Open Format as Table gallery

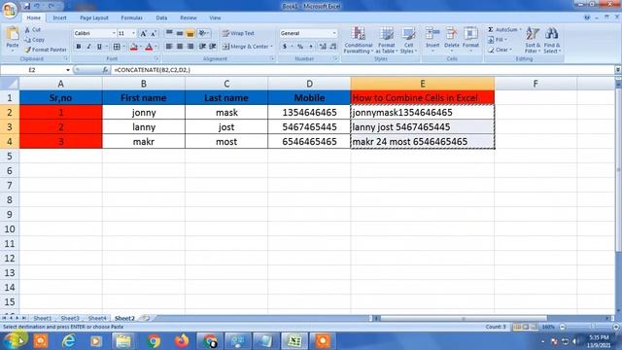point(386,40)
